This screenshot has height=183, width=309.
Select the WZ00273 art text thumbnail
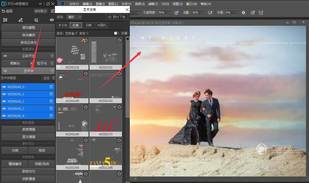pos(106,120)
